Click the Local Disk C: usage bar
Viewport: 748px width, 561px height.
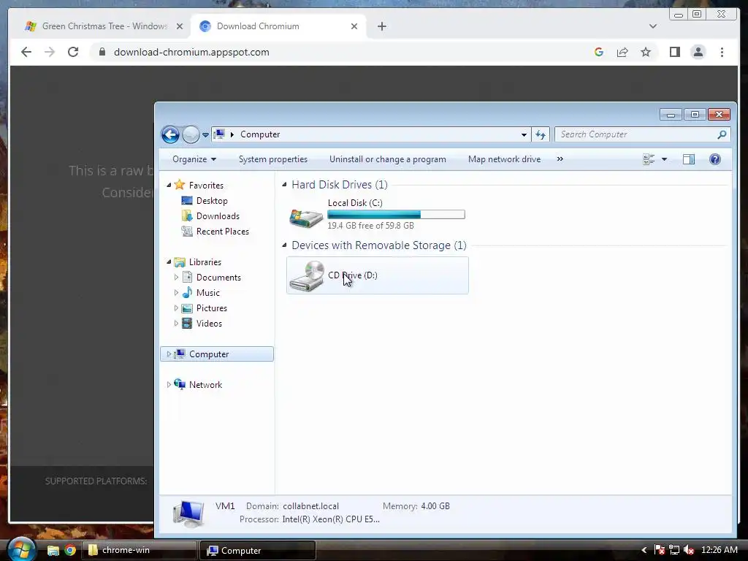pos(396,215)
